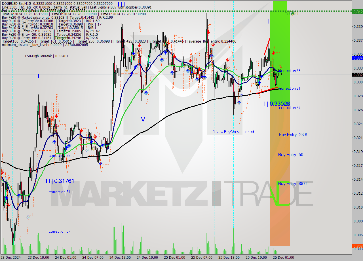Select the '24 Dec 07:00' time axis label
363x261 pixels.
[x=93, y=258]
